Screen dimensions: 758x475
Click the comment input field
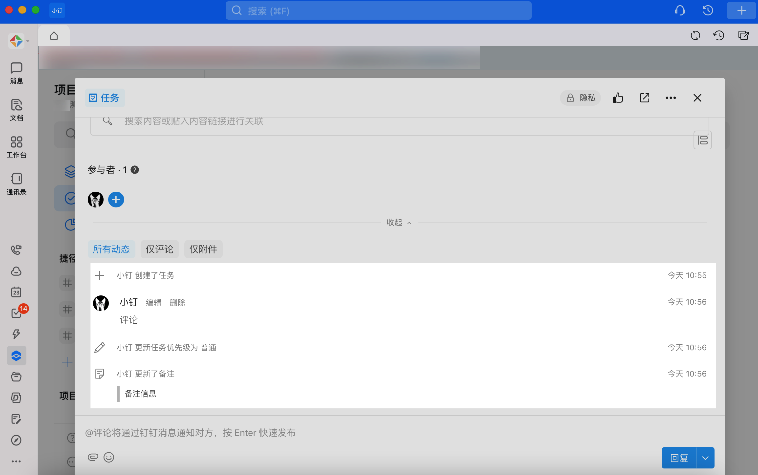[x=399, y=433]
